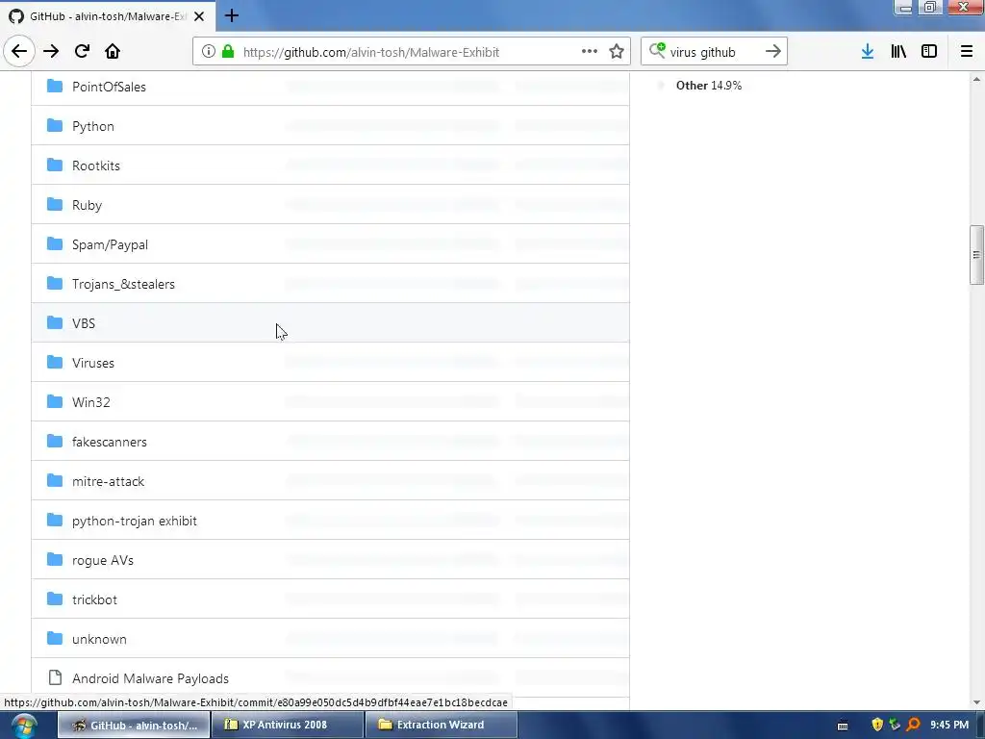Bookmark this page with the star icon
The height and width of the screenshot is (739, 985).
pos(617,52)
